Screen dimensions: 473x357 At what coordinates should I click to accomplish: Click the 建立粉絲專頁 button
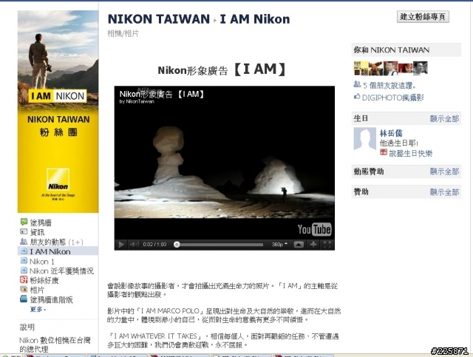coord(423,17)
